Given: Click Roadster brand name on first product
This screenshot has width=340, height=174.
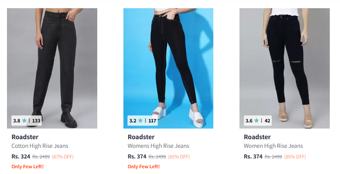Looking at the screenshot, I should tap(25, 137).
